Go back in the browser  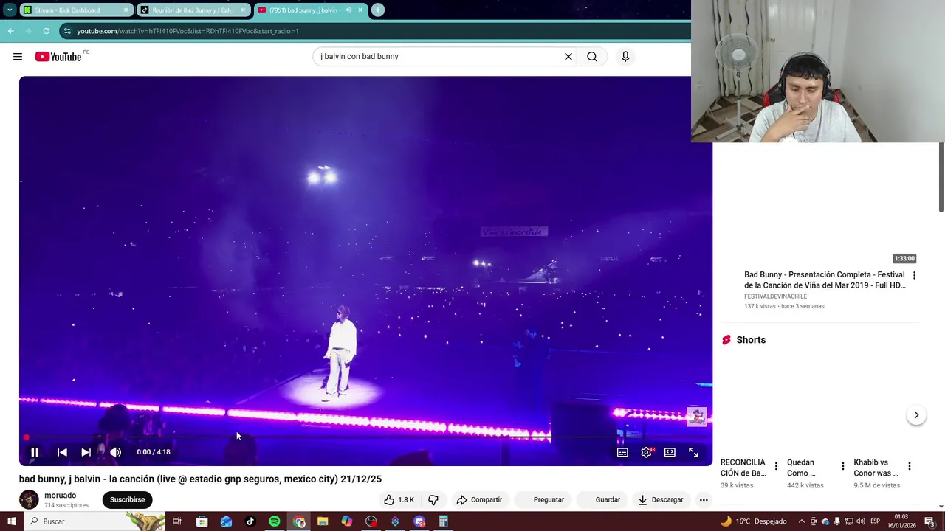pyautogui.click(x=10, y=31)
